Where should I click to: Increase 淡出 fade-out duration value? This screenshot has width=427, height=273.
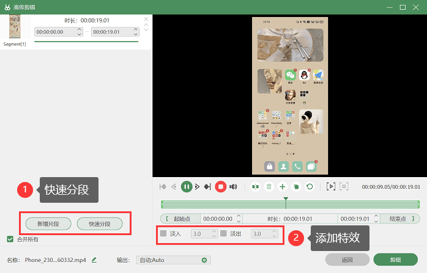pos(274,231)
